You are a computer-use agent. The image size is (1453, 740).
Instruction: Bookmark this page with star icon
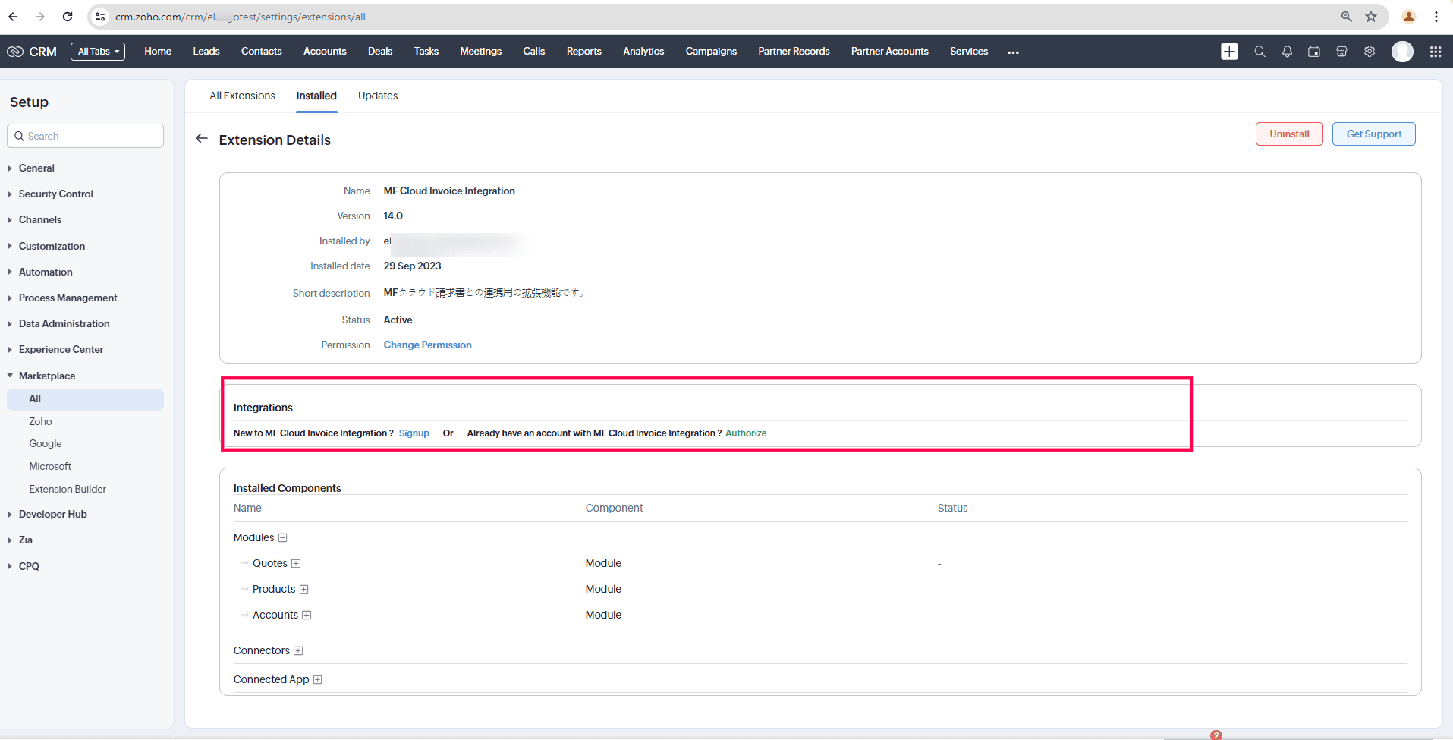(1371, 17)
